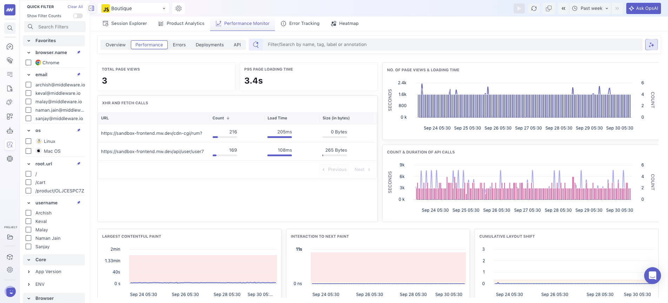Shift time range backward with double chevron
This screenshot has height=303, width=668.
click(x=563, y=8)
